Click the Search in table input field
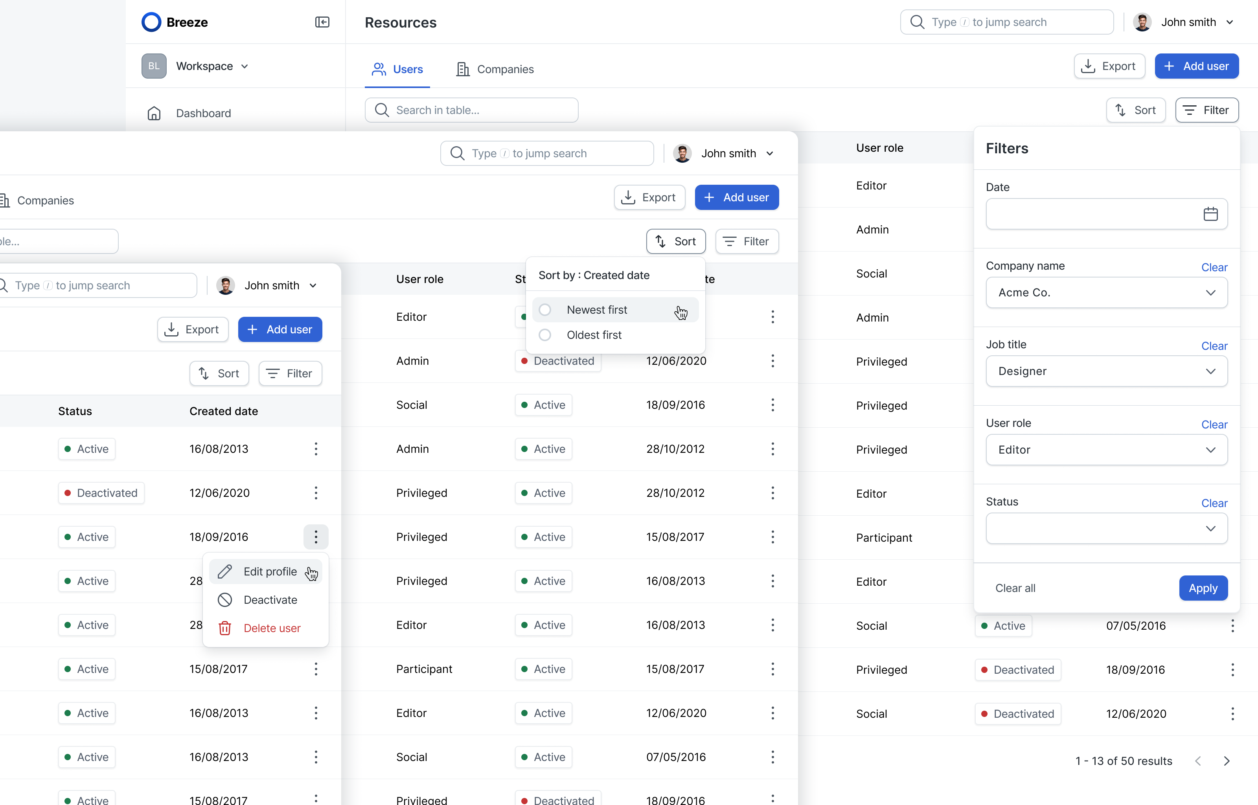 [471, 110]
